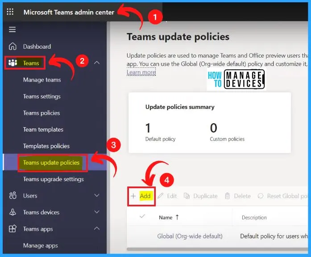The width and height of the screenshot is (311, 257).
Task: Sort by the Name column header
Action: pos(166,218)
